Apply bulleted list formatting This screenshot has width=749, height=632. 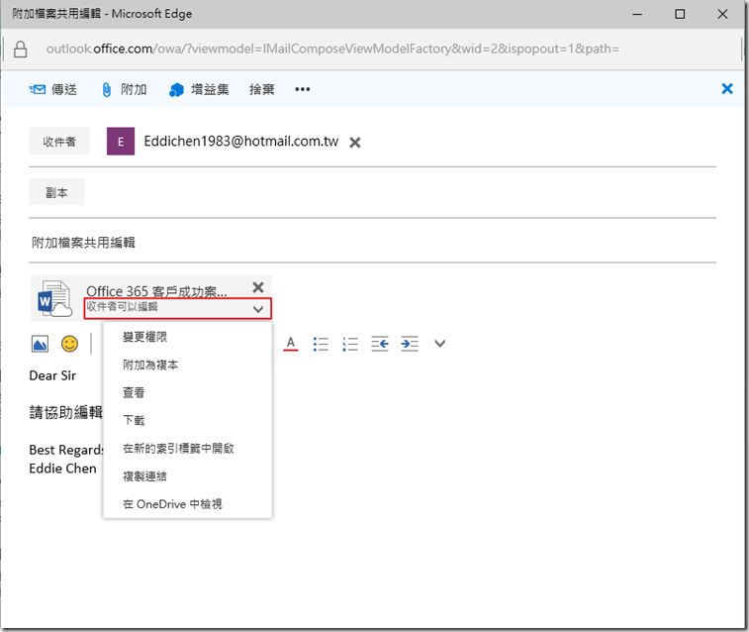(x=320, y=344)
